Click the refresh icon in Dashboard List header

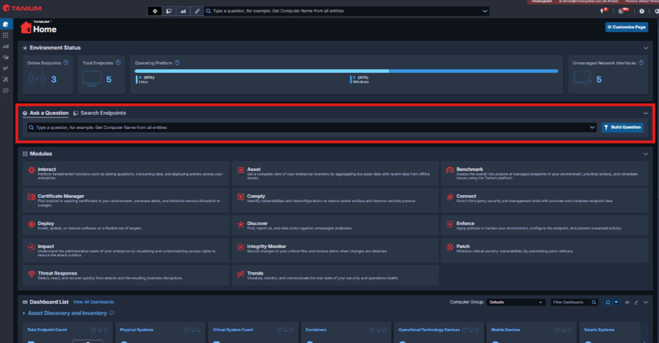pos(608,302)
